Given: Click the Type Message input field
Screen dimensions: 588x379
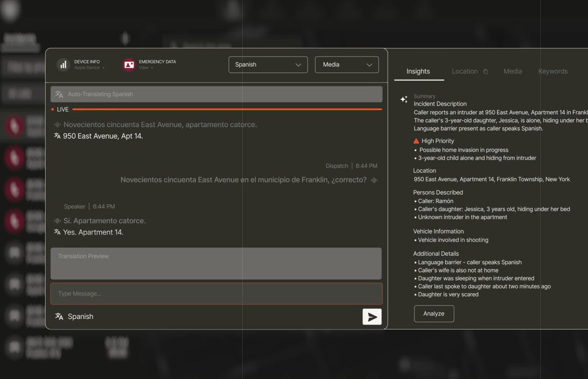Looking at the screenshot, I should coord(216,294).
